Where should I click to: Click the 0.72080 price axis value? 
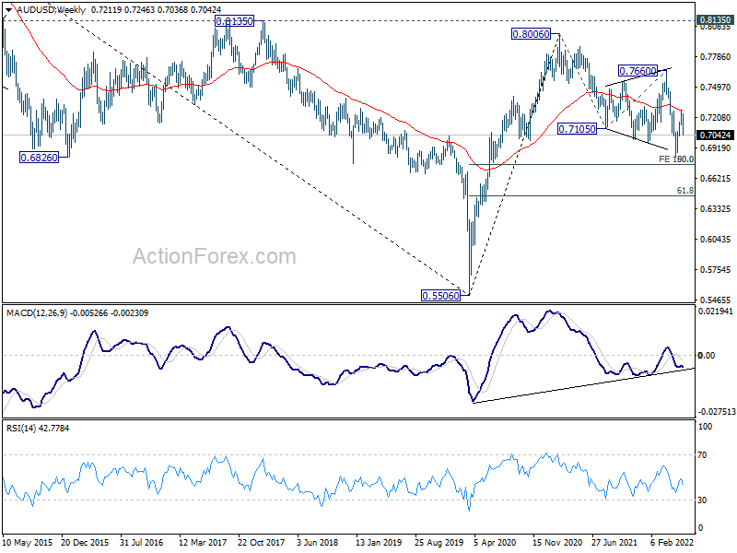[x=716, y=118]
